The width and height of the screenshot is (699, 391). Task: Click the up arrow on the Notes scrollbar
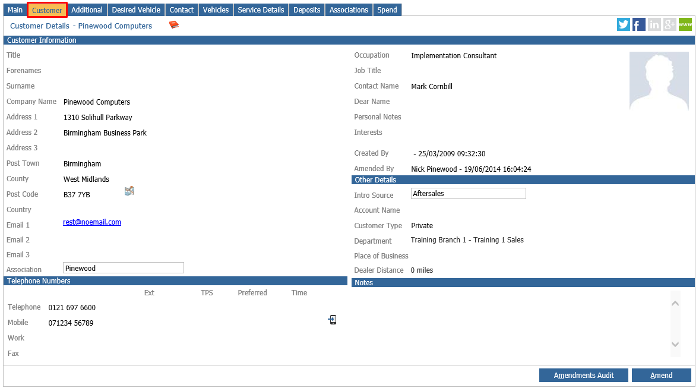(x=675, y=302)
